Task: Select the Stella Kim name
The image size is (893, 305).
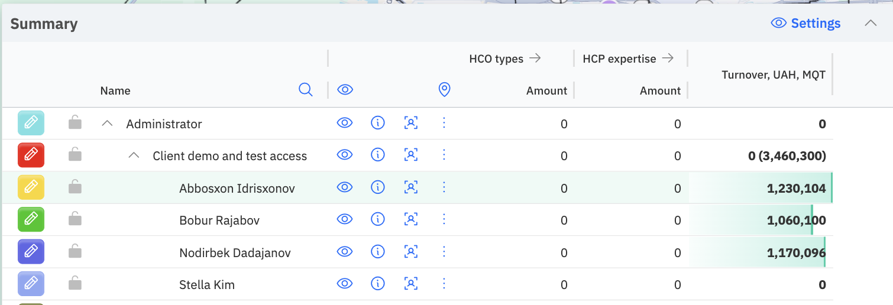Action: tap(207, 285)
